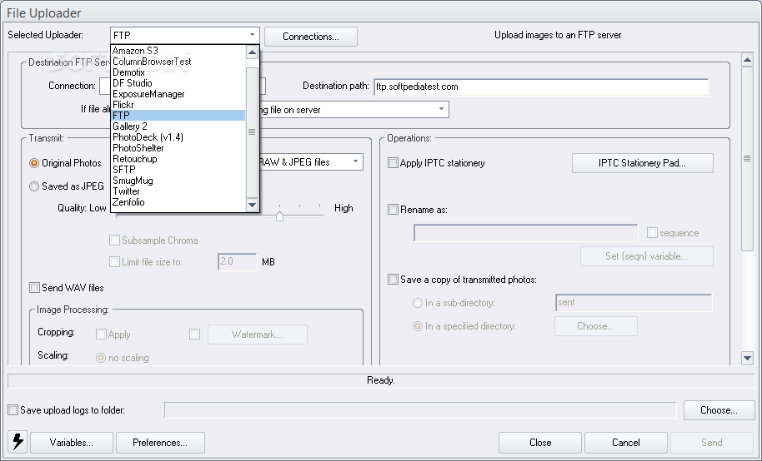The height and width of the screenshot is (461, 762).
Task: Click the dropdown list scroll-down arrow
Action: (252, 205)
